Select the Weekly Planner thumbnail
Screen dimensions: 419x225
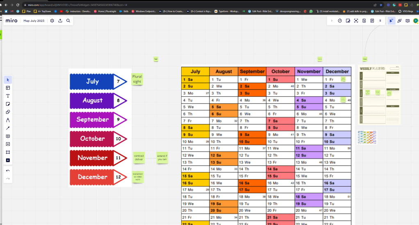click(380, 95)
